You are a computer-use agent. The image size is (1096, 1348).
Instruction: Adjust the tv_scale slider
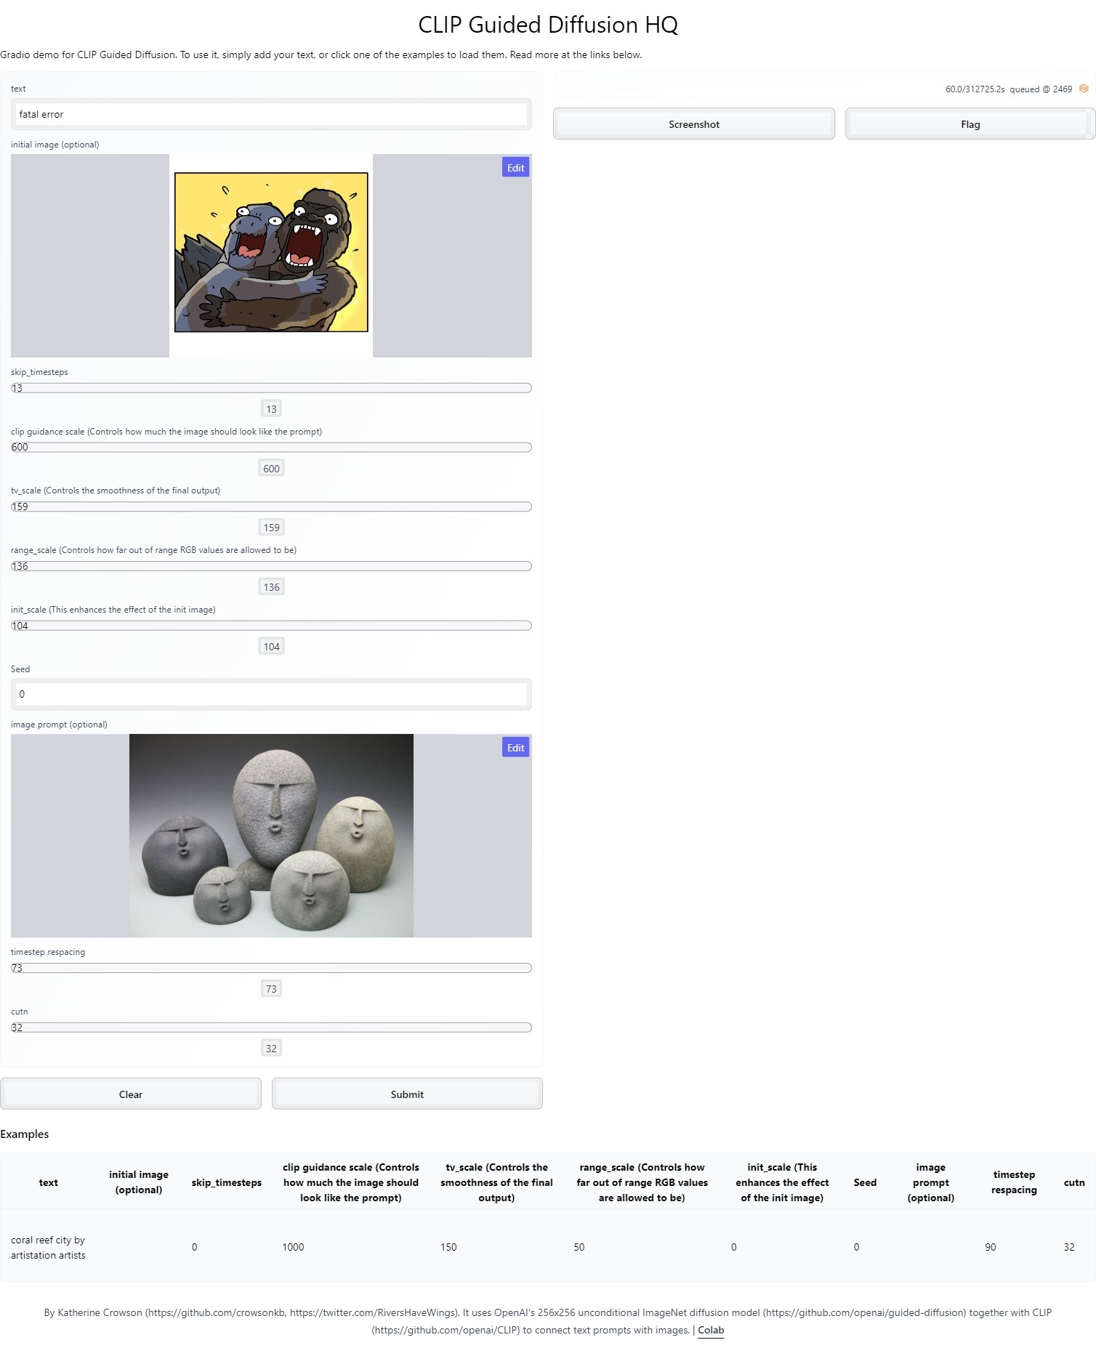point(271,506)
